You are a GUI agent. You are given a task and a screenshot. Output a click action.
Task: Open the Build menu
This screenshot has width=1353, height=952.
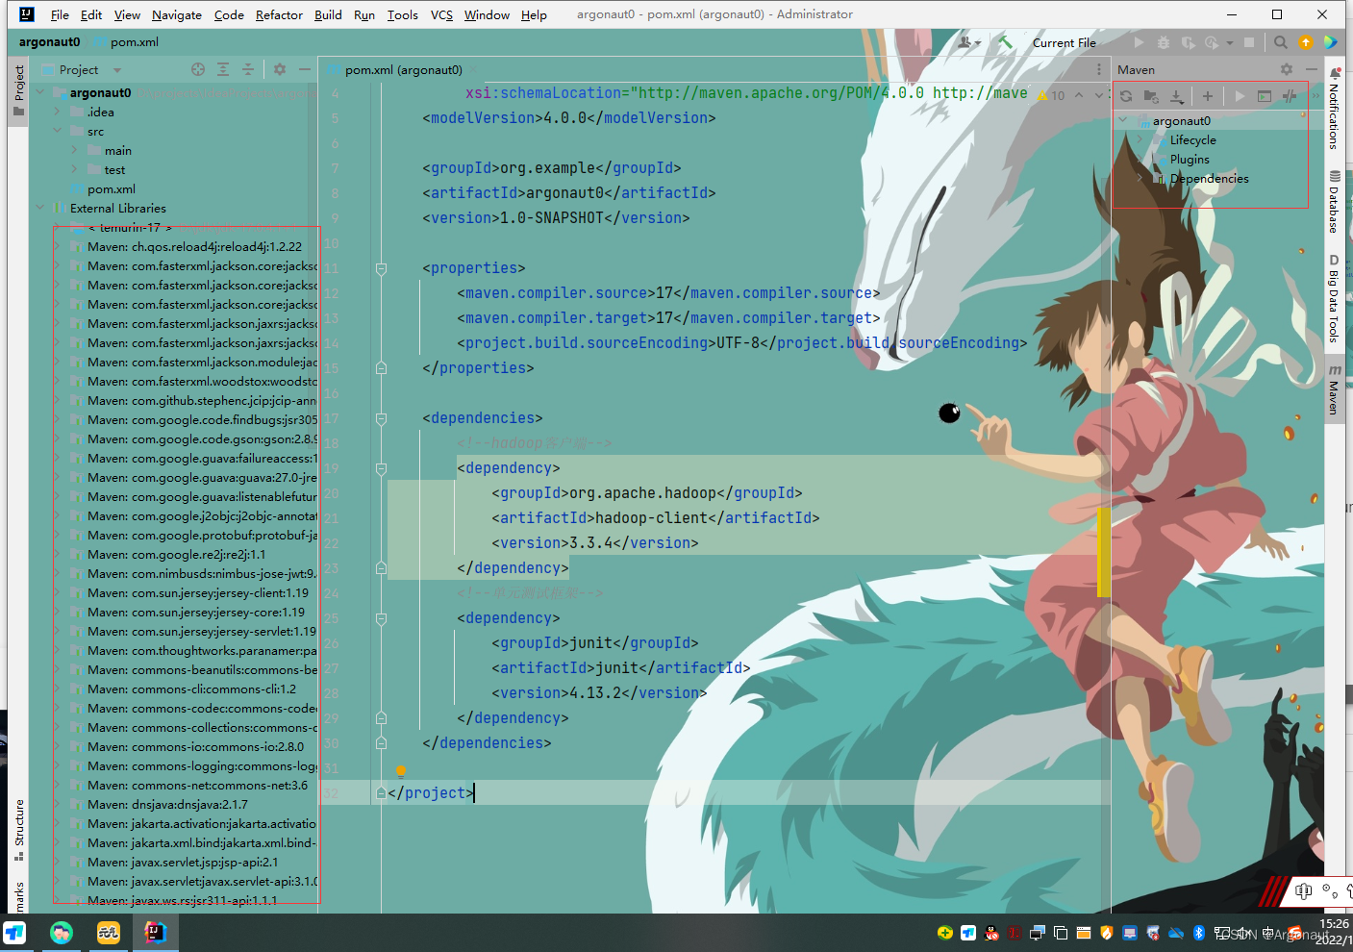click(x=328, y=14)
